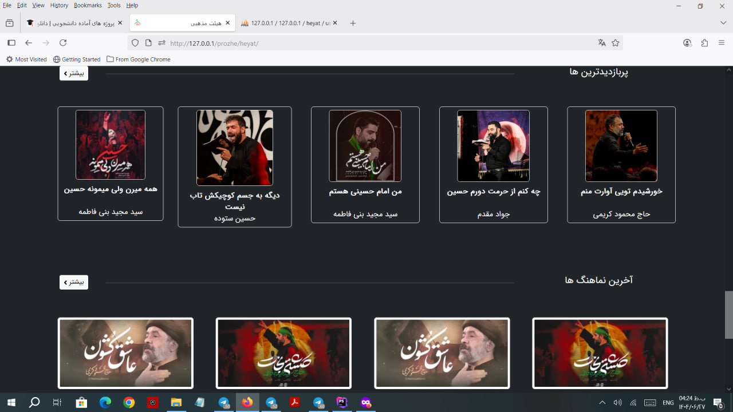Screen dimensions: 733x412
Task: Open the From Google Chrome bookmarks folder
Action: click(x=138, y=60)
